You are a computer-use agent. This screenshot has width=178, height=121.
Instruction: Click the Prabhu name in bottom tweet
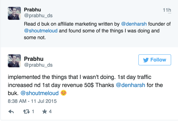click(34, 59)
